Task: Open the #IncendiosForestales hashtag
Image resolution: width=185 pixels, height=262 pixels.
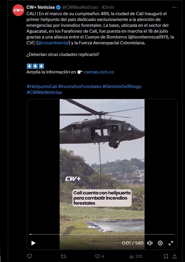Action: click(80, 86)
